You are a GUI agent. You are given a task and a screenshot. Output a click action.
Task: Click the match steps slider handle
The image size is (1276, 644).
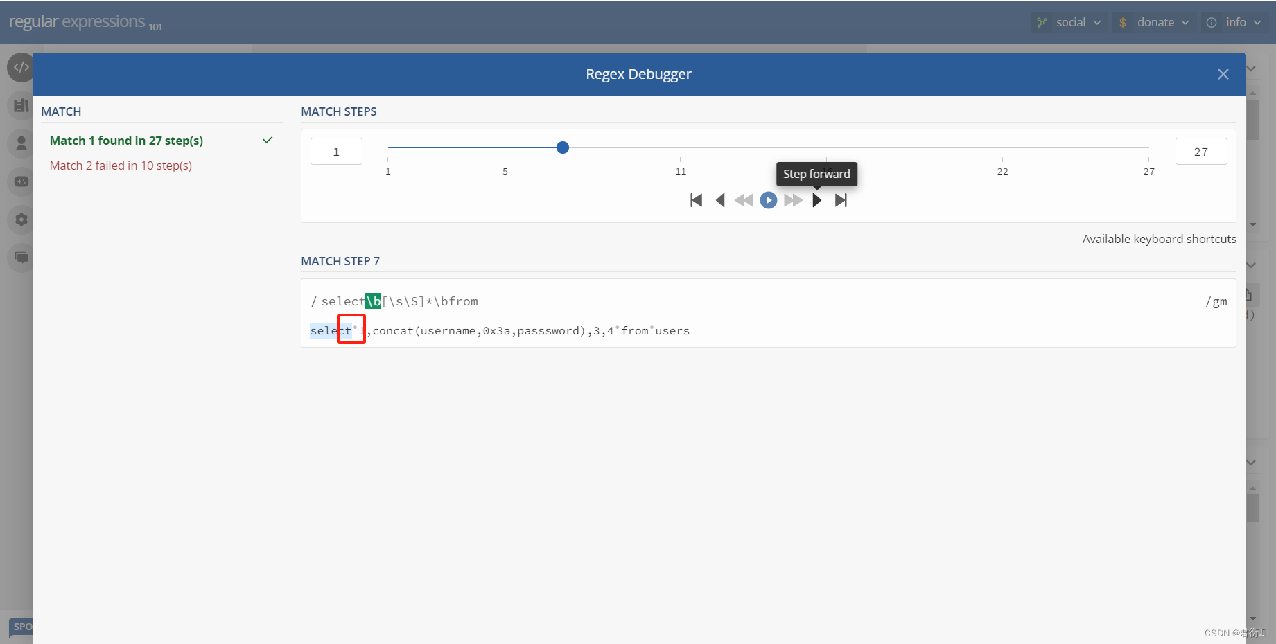click(x=563, y=147)
